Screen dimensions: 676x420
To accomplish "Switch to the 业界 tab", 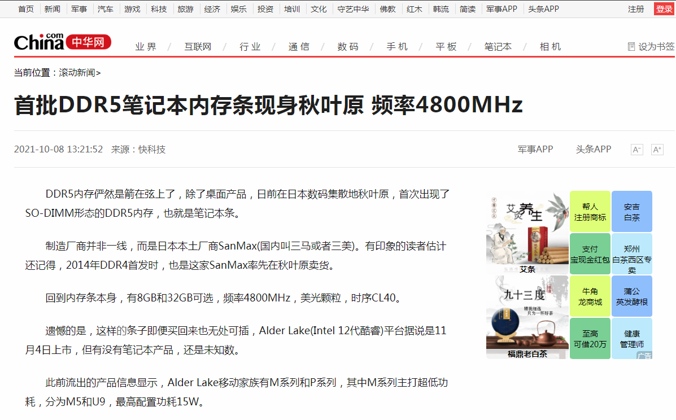I will pos(146,46).
